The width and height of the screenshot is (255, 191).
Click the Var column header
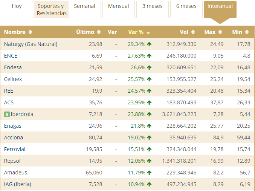(112, 32)
